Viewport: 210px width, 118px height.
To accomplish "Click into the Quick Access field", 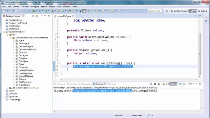I will pyautogui.click(x=155, y=11).
